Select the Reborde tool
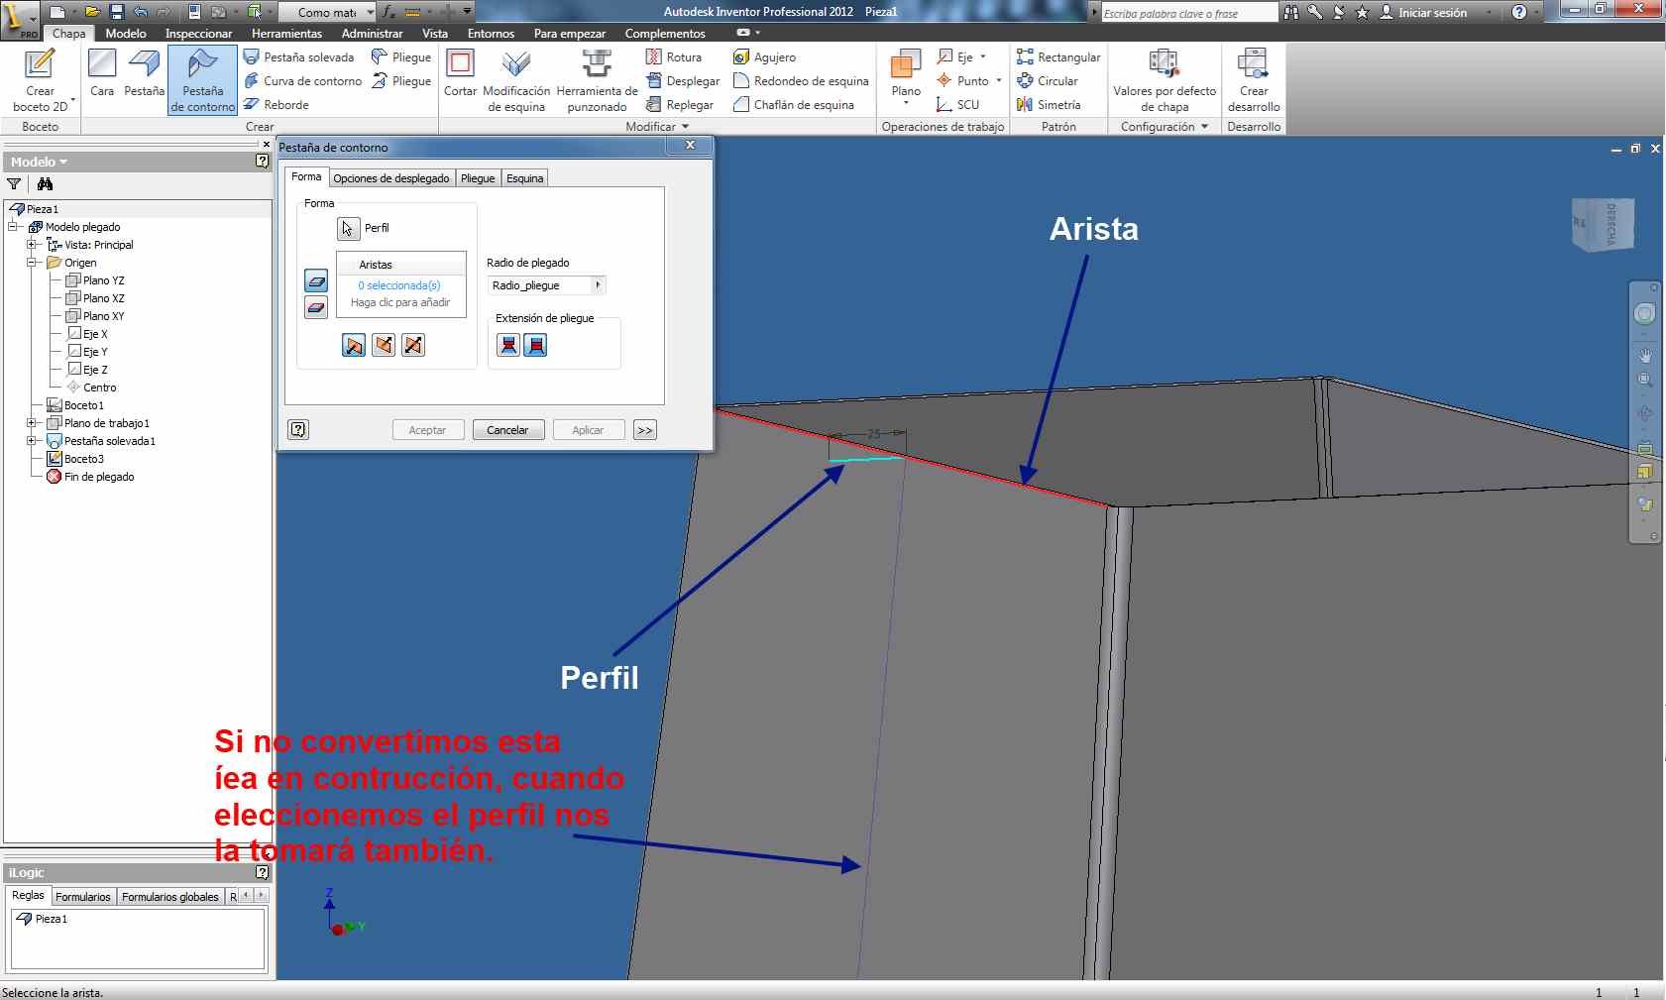 276,105
